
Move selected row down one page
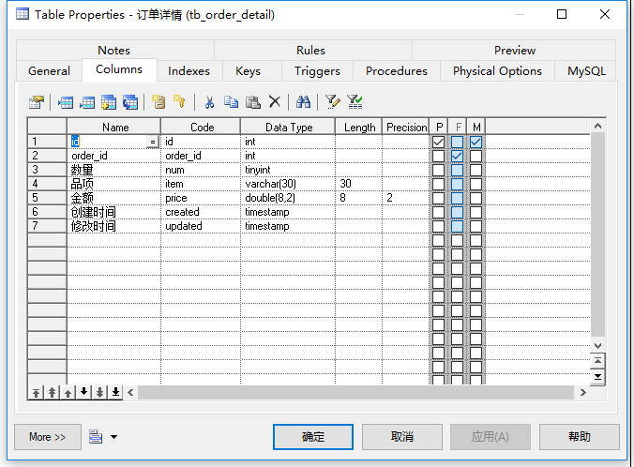99,392
